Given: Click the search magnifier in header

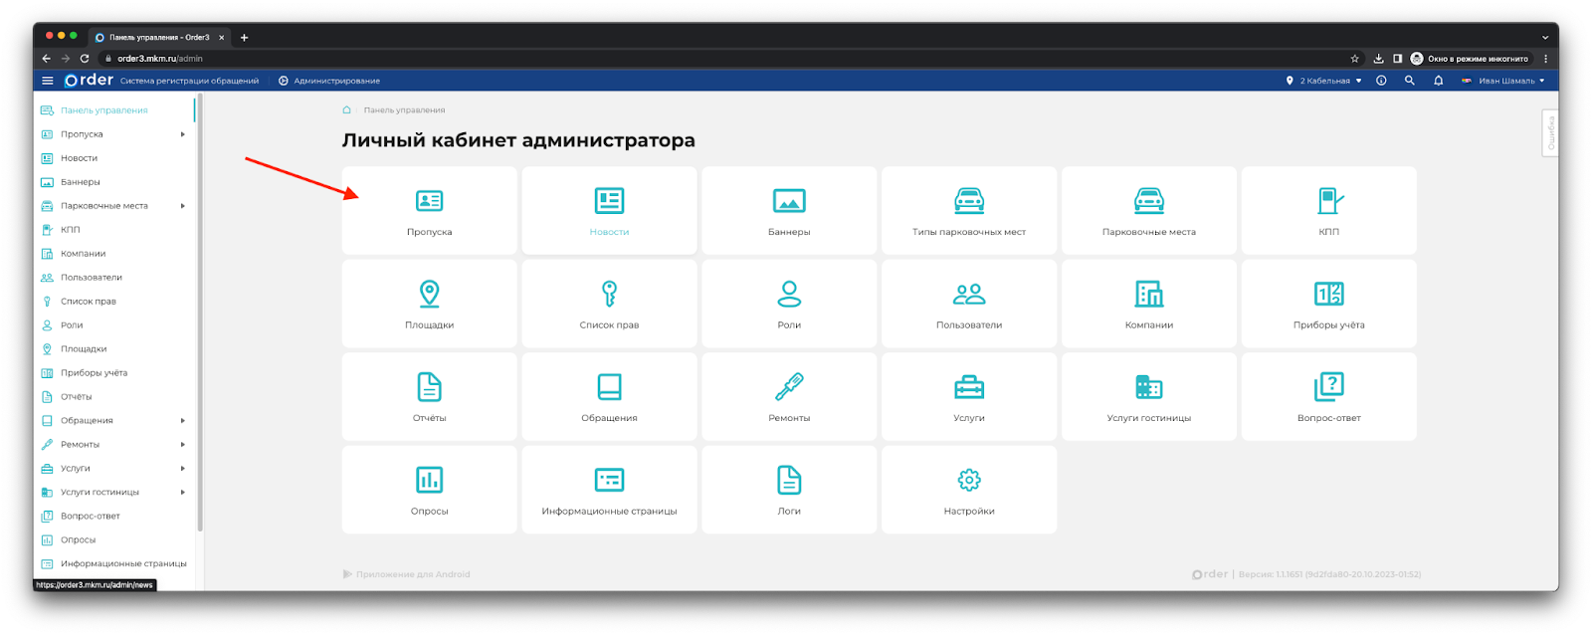Looking at the screenshot, I should (1409, 81).
